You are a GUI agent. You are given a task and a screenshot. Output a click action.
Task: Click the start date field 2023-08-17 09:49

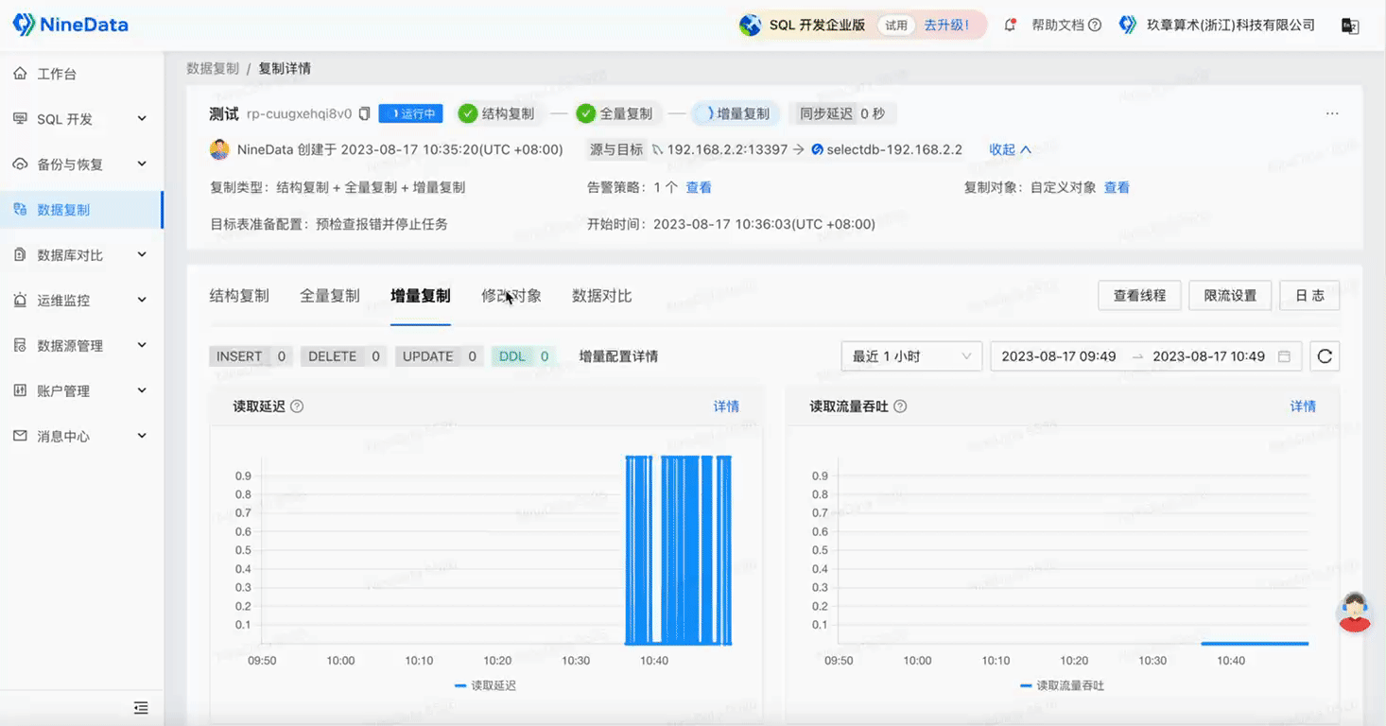(x=1059, y=356)
